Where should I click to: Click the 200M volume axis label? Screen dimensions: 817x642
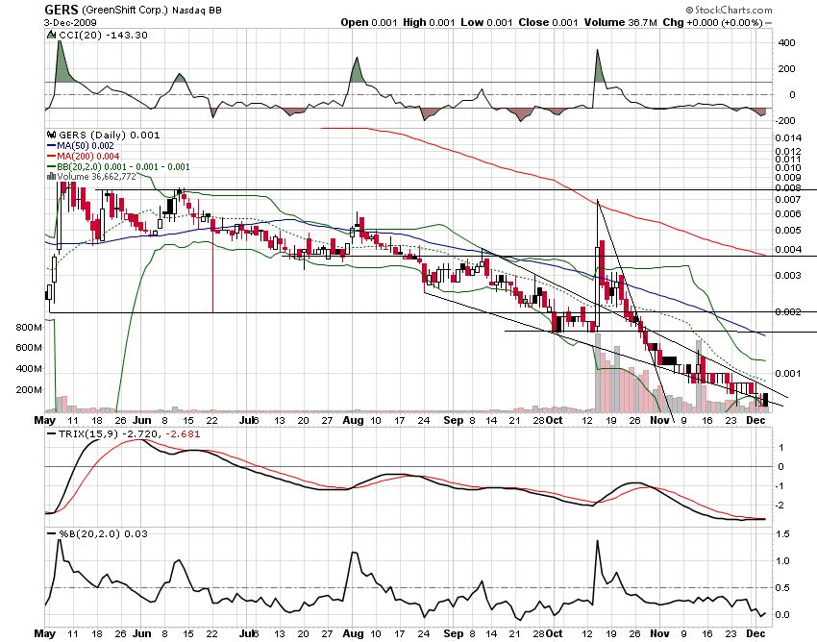click(29, 390)
